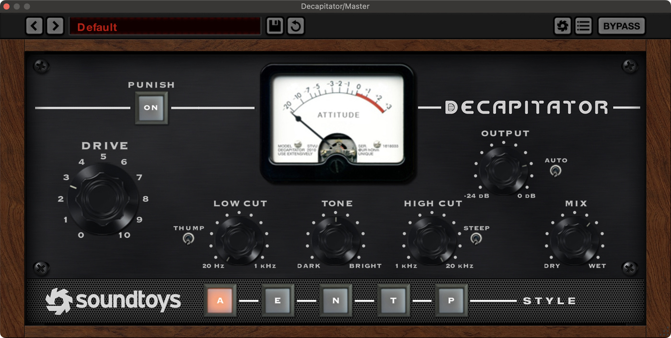Click the TONE label
The height and width of the screenshot is (338, 671).
[337, 203]
